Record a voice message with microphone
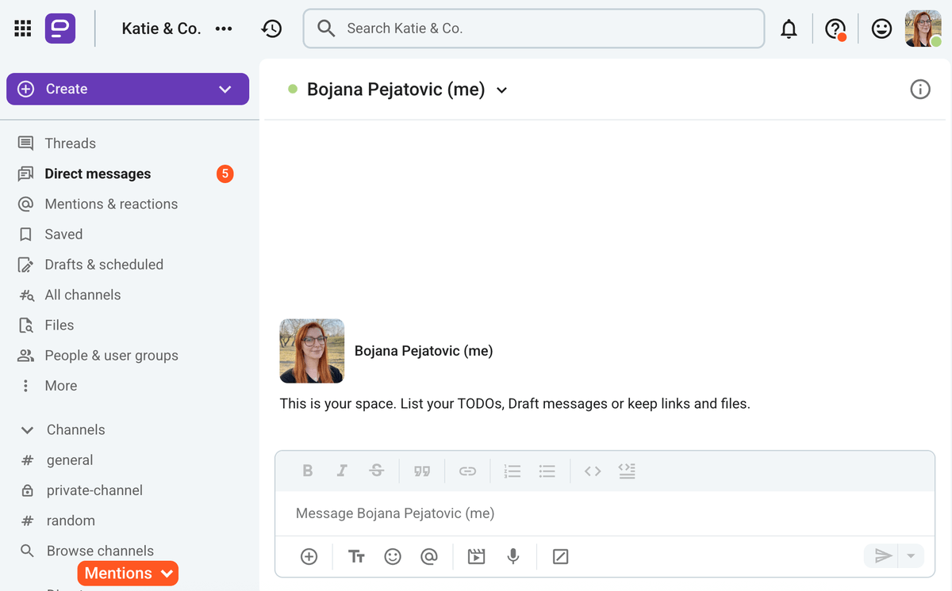This screenshot has height=591, width=952. pyautogui.click(x=513, y=557)
